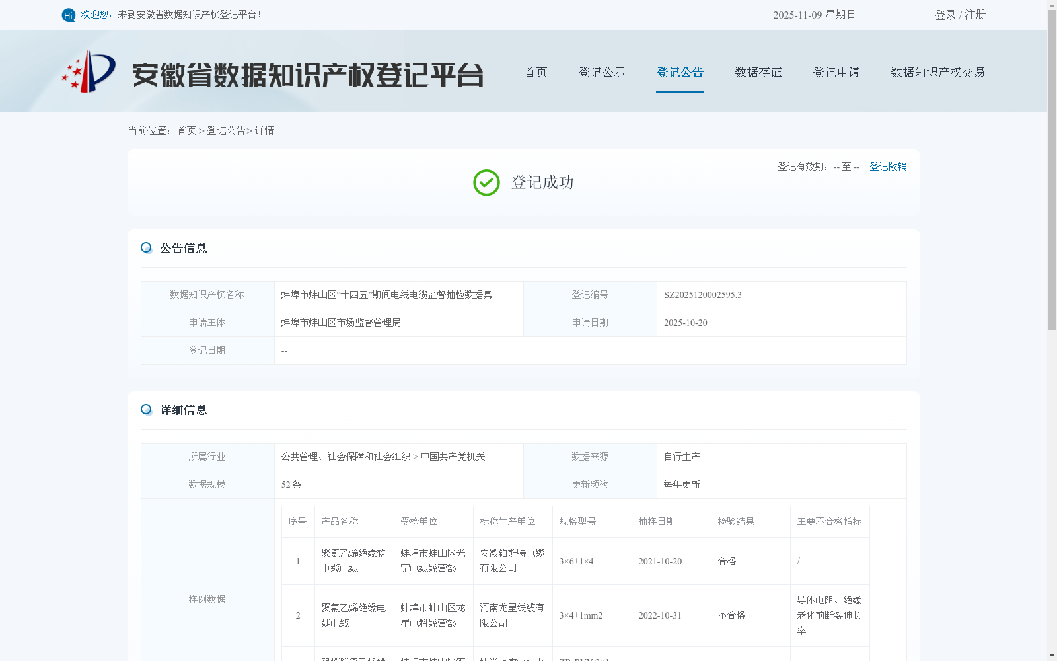The image size is (1057, 661).
Task: Click the application date 2025-10-20
Action: pos(686,323)
